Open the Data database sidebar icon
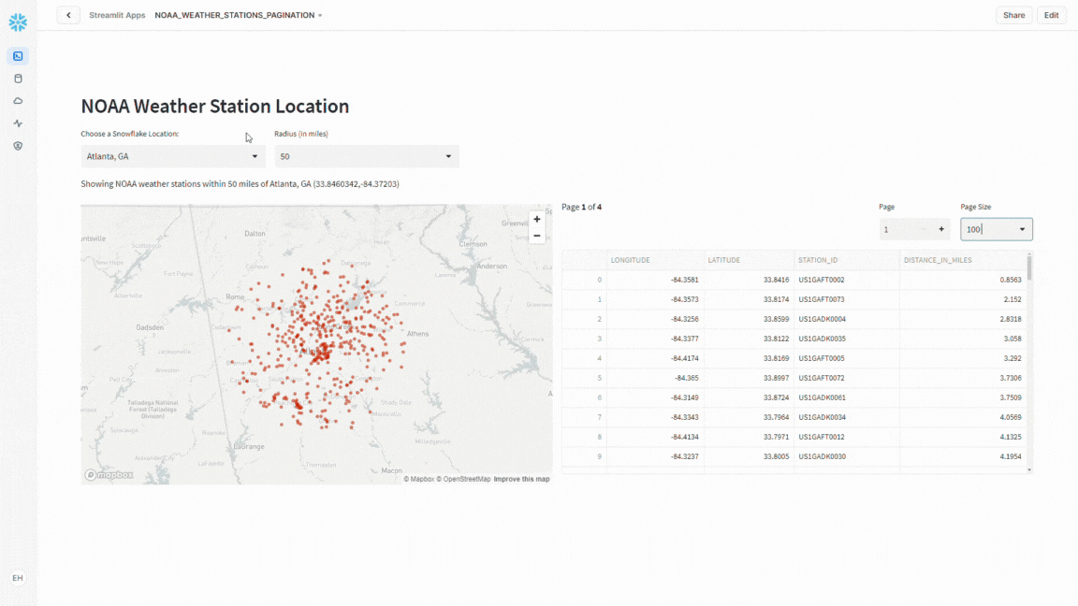 click(18, 79)
